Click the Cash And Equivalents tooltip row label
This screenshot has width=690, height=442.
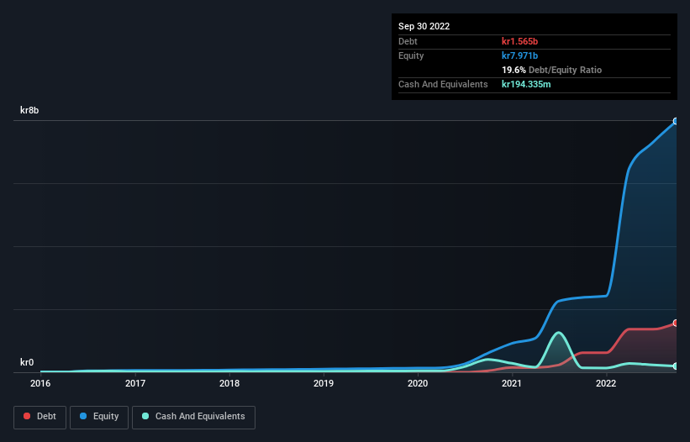(443, 84)
